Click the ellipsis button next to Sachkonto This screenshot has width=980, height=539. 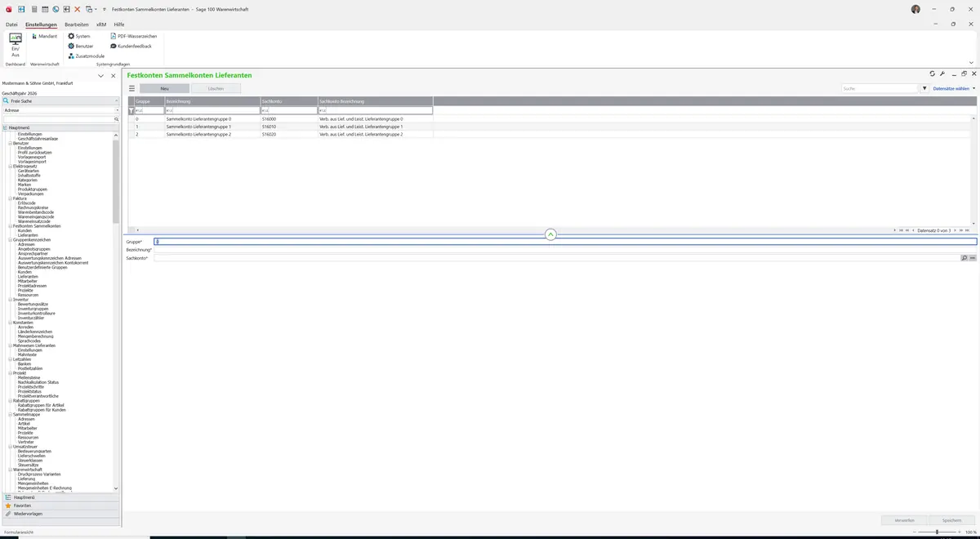(973, 257)
